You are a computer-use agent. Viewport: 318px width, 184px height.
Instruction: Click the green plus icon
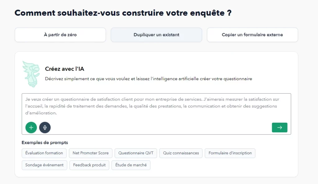point(31,127)
